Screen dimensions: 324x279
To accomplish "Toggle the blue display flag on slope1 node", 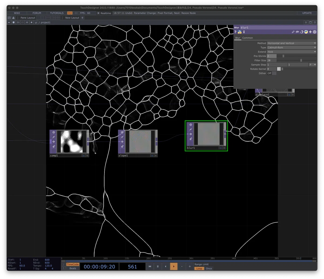I will click(152, 156).
